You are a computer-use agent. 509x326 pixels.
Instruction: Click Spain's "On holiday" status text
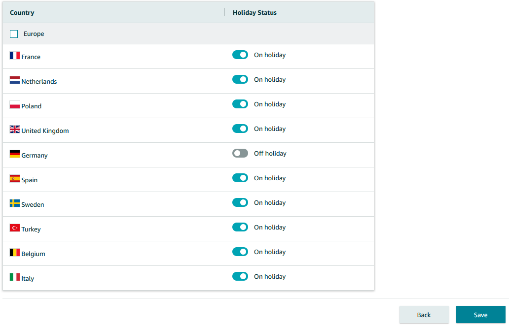point(270,178)
